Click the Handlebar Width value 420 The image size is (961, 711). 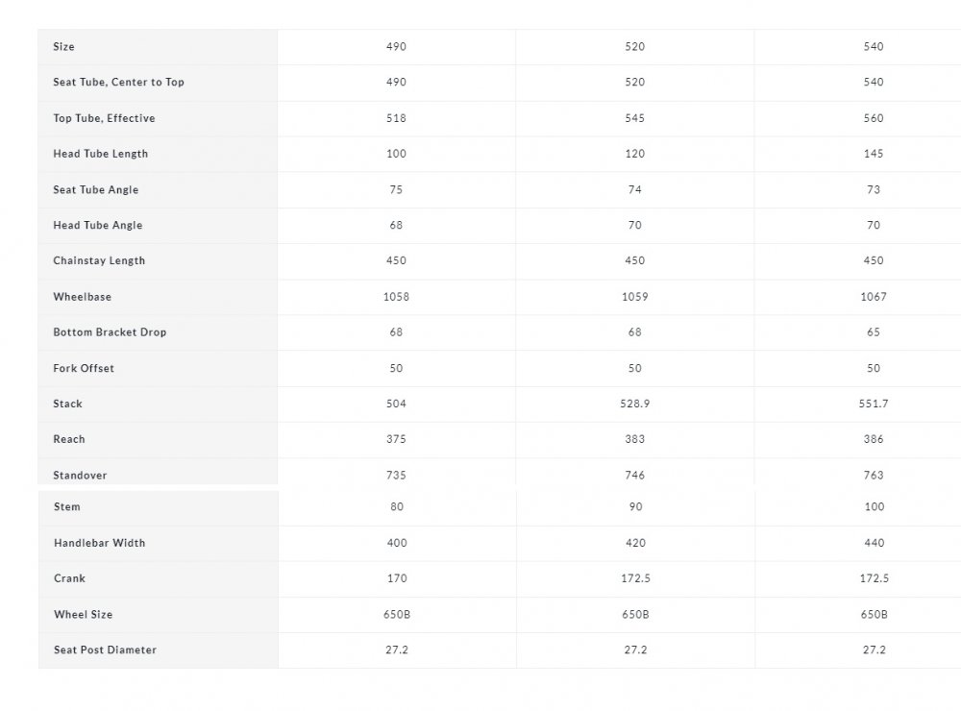(635, 543)
